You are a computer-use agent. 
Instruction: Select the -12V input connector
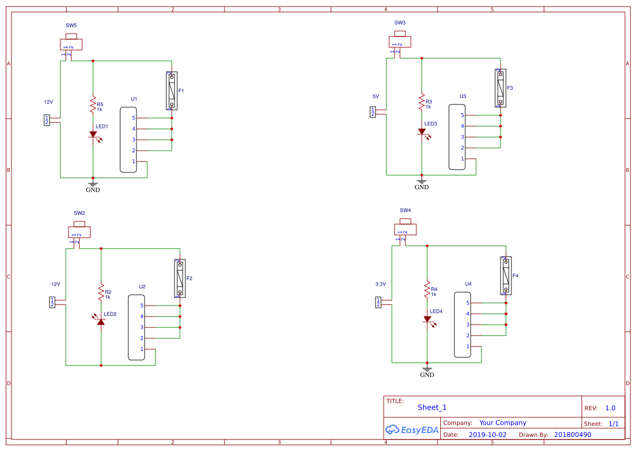tap(52, 302)
